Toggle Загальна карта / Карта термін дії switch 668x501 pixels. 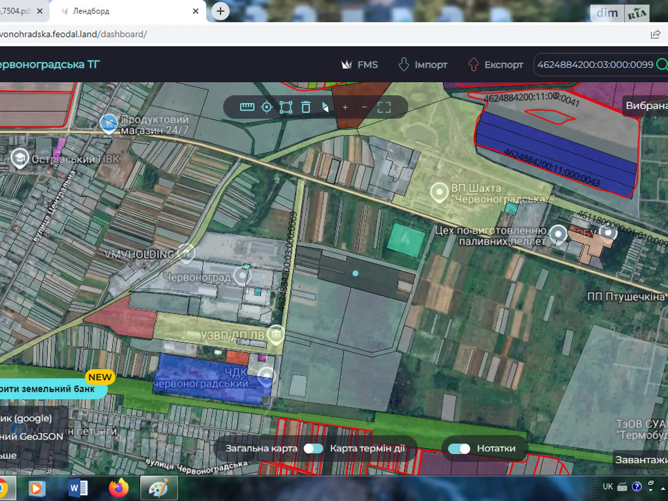(313, 448)
